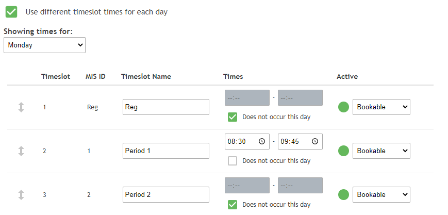This screenshot has width=448, height=215.
Task: Check 'Does not occur this day' for Period 1
Action: (x=233, y=161)
